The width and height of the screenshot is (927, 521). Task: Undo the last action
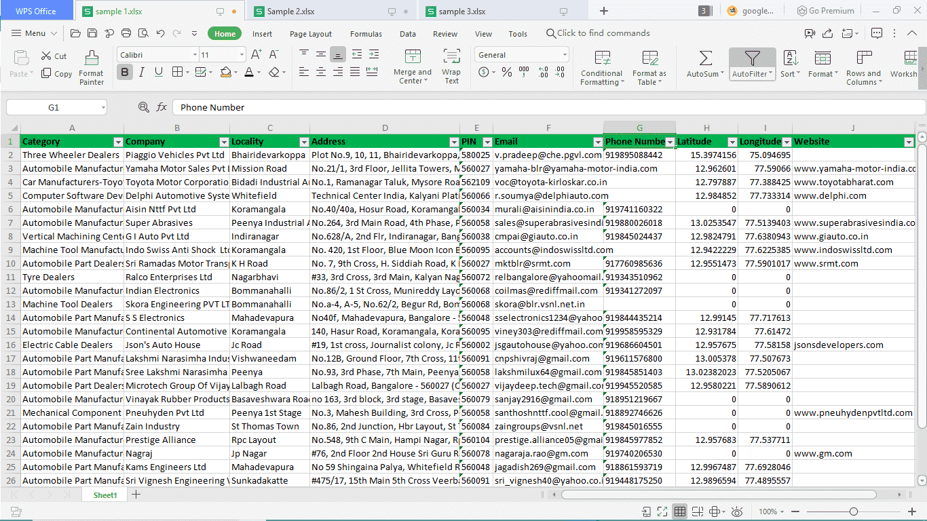pos(160,33)
